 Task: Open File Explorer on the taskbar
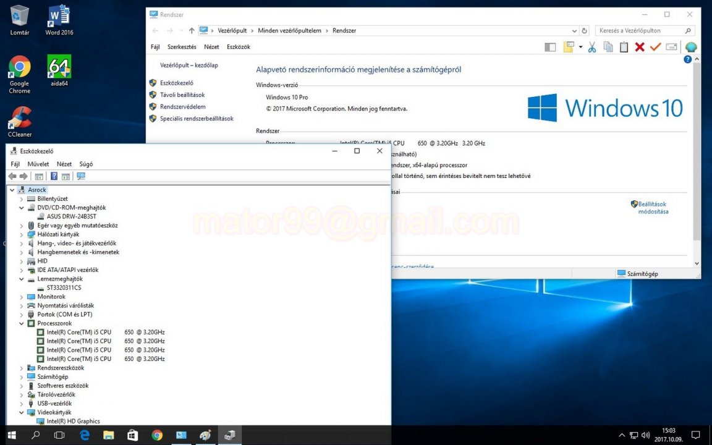pos(109,435)
